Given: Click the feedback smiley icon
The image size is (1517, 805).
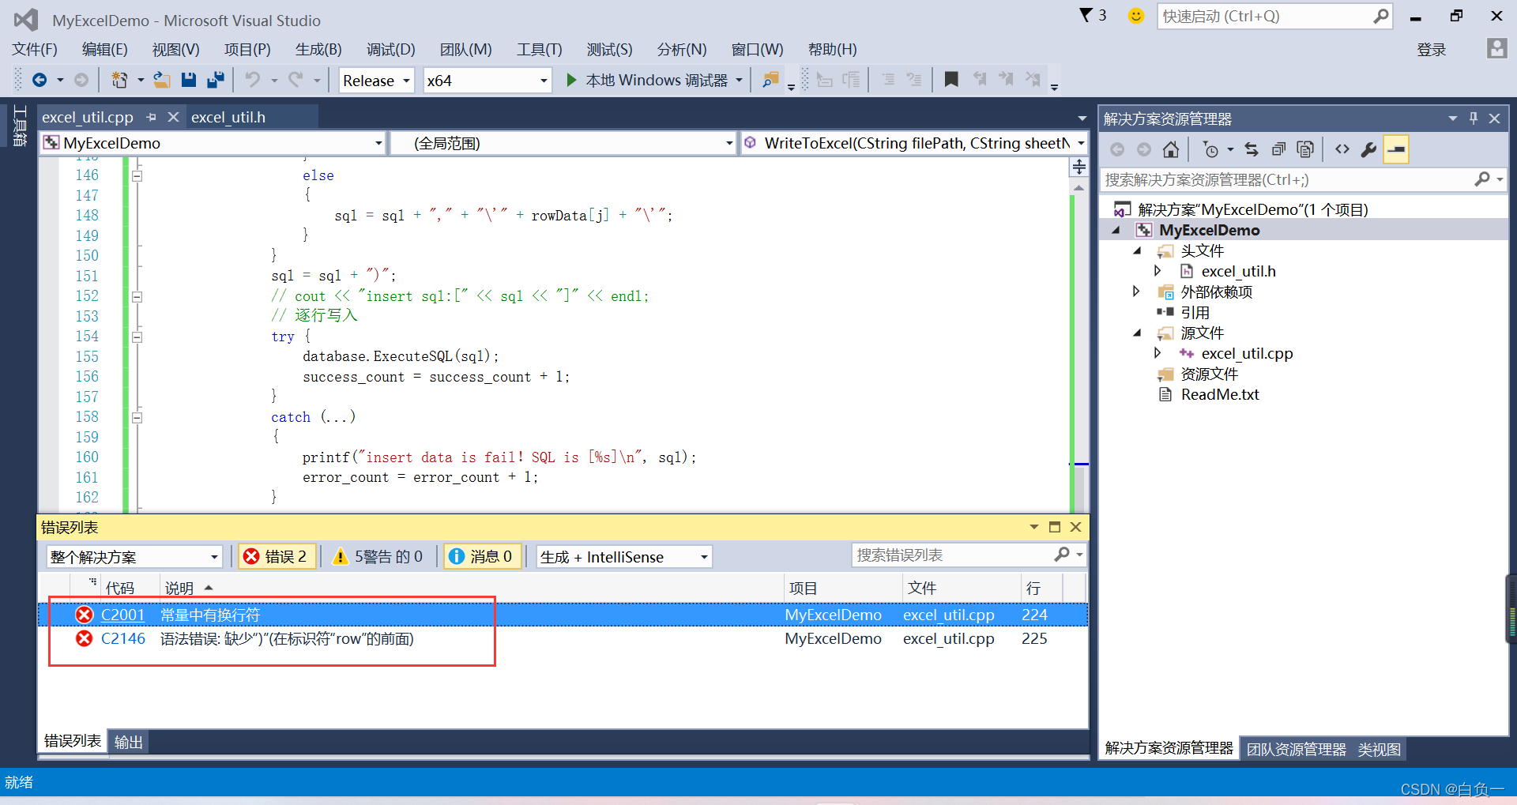Looking at the screenshot, I should (x=1135, y=16).
